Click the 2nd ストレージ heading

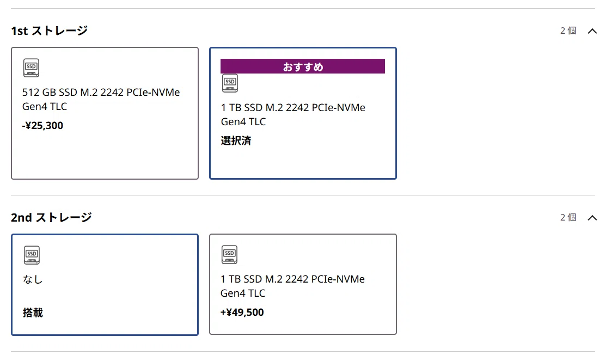51,217
